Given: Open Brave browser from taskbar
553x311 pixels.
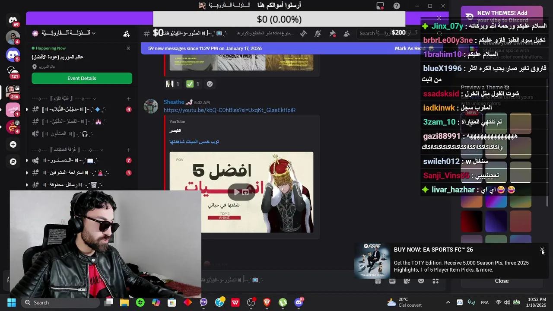Looking at the screenshot, I should 267,302.
